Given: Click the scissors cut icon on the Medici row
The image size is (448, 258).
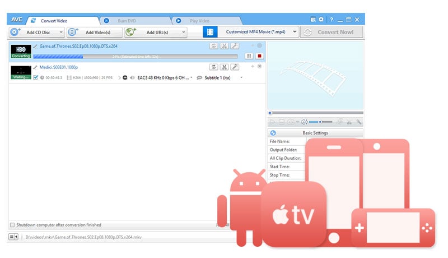Looking at the screenshot, I should [225, 67].
